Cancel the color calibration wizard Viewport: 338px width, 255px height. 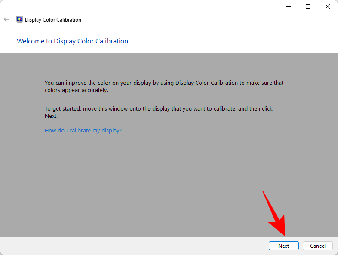click(x=317, y=246)
